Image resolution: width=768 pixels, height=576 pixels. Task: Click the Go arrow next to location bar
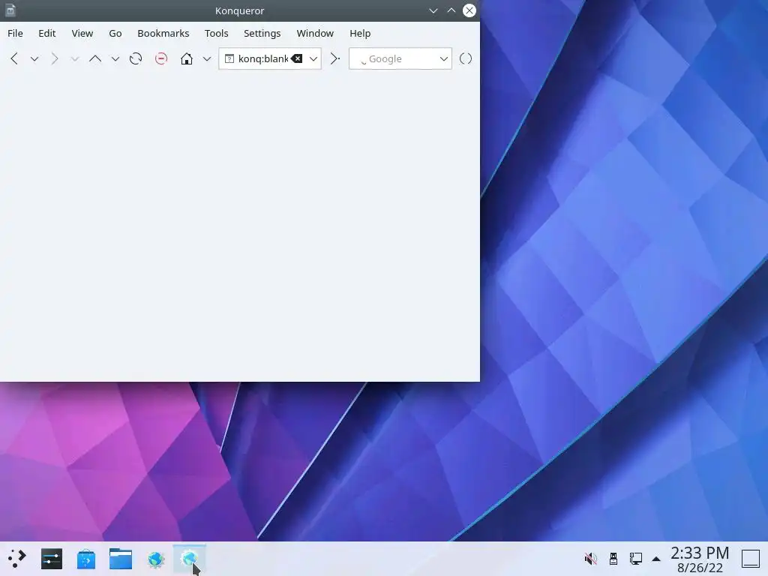pos(335,58)
